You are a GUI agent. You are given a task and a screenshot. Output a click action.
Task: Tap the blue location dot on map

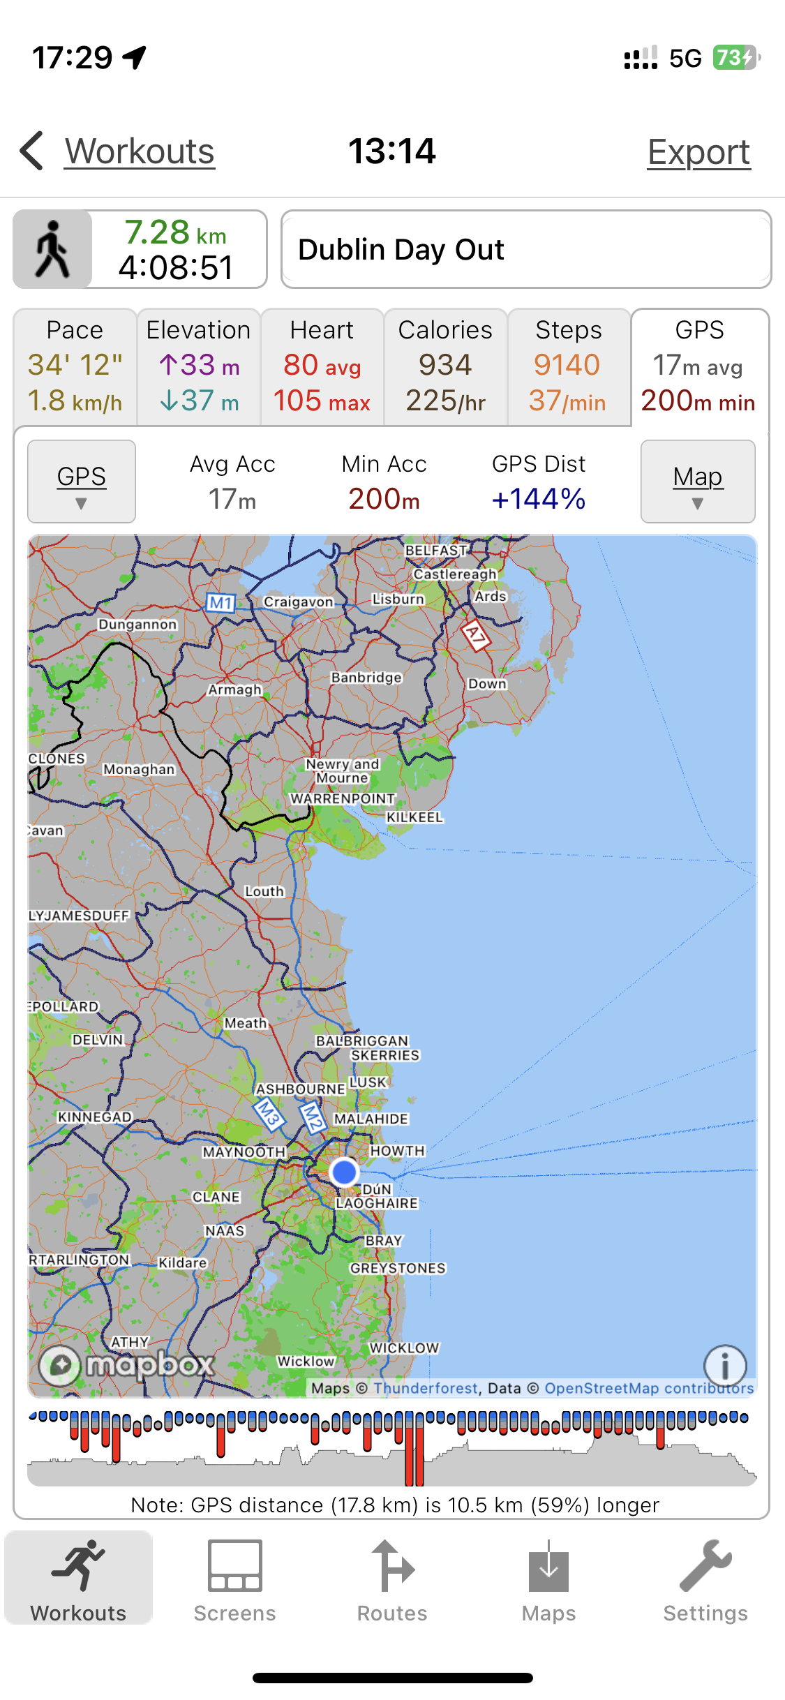(344, 1172)
